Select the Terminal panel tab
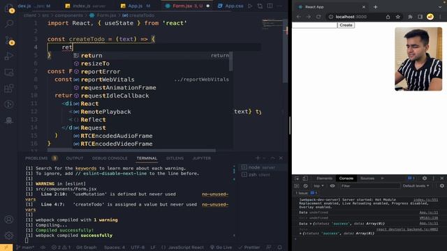The height and width of the screenshot is (251, 447). click(x=147, y=158)
